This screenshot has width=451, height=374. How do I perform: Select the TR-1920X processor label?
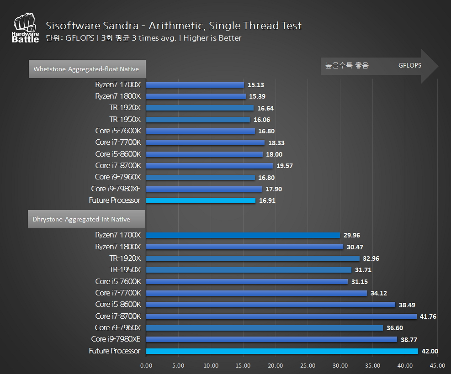click(x=126, y=108)
